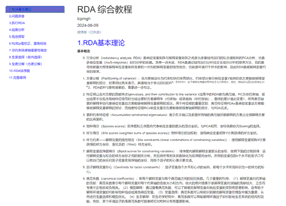Click list item 0 mentioning "redundancy analysis, RDA"
The height and width of the screenshot is (206, 286).
tap(176, 64)
